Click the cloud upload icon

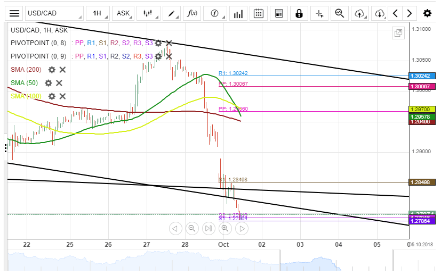click(x=360, y=13)
